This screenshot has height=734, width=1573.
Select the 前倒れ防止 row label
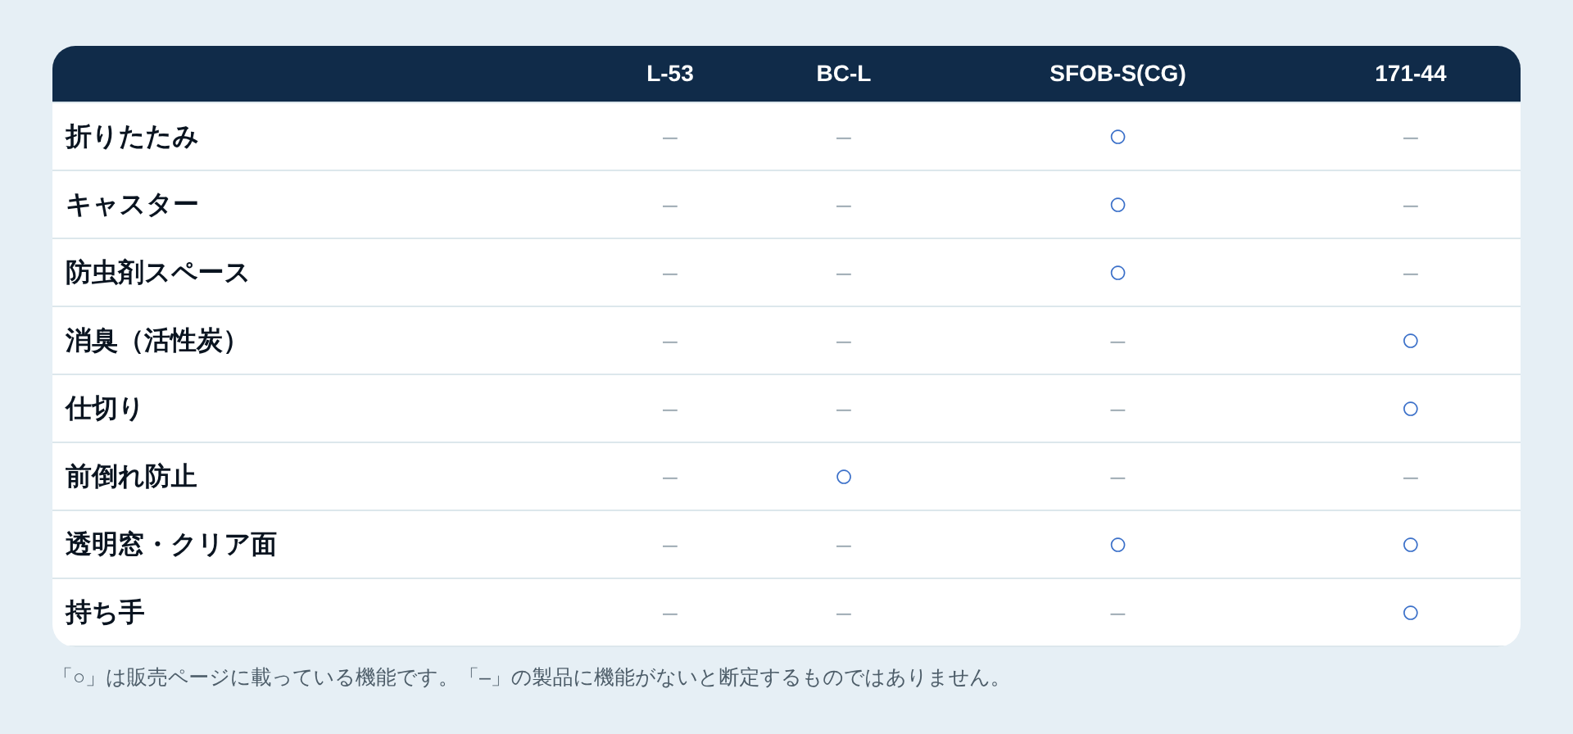pos(131,477)
